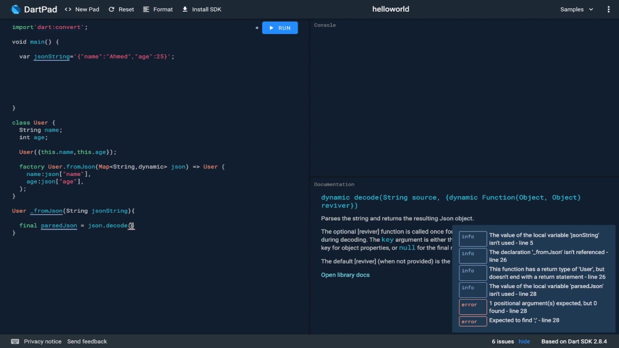Hide the issues panel

(x=524, y=341)
